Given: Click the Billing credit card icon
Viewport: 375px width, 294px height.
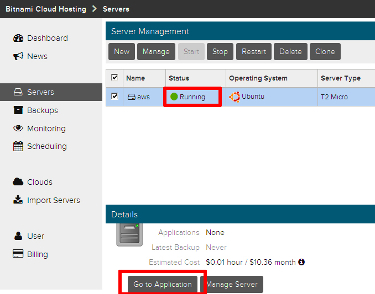Looking at the screenshot, I should pyautogui.click(x=18, y=254).
